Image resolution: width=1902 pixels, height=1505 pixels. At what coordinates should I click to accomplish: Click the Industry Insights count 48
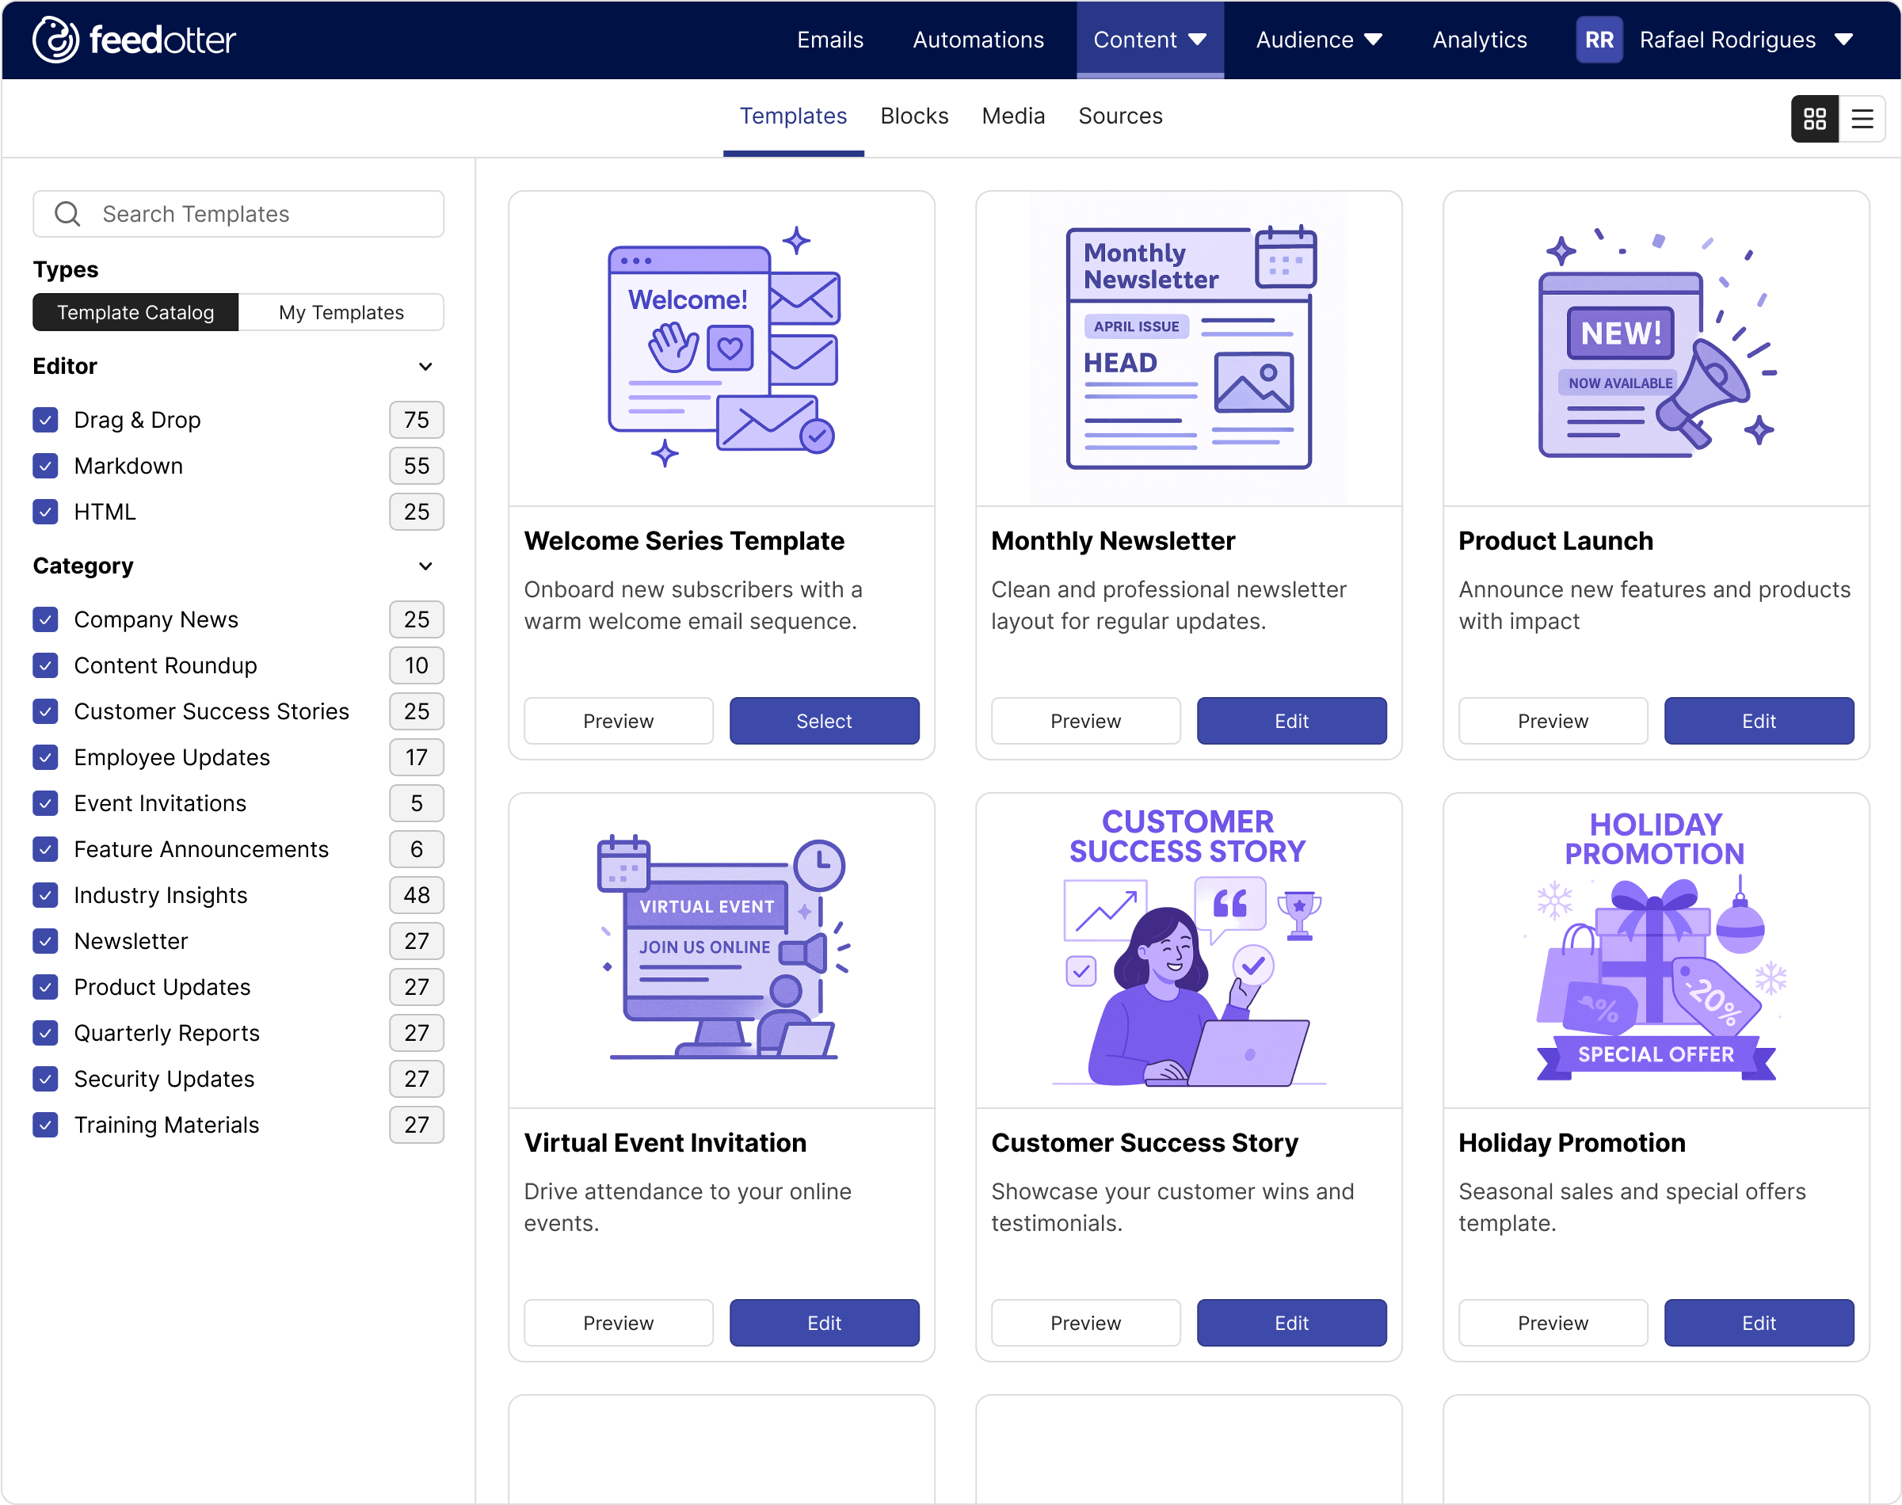pyautogui.click(x=417, y=895)
